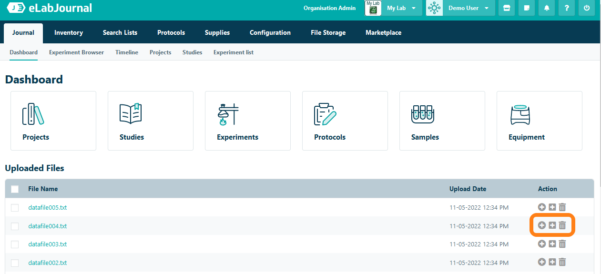Viewport: 601px width, 274px height.
Task: Click the marketplace store icon in header
Action: pyautogui.click(x=507, y=8)
